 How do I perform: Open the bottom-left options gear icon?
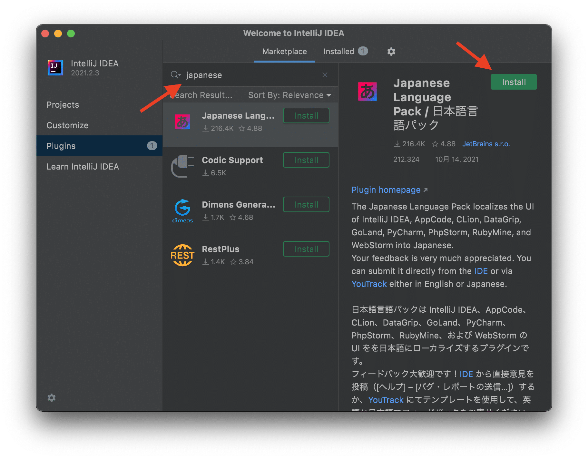52,397
